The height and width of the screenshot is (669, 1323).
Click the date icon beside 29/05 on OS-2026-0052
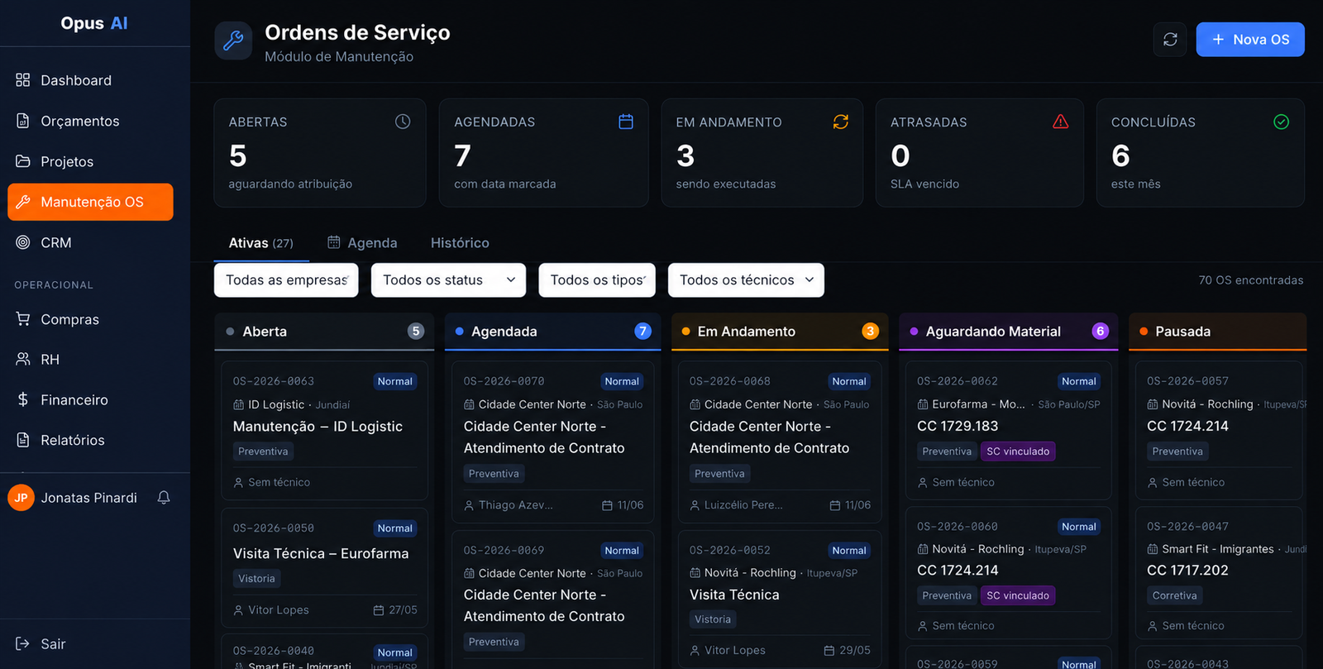click(x=829, y=651)
